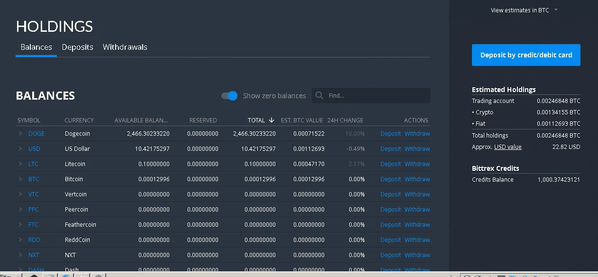
Task: Click Deposit for Feathercoin row
Action: (x=391, y=224)
